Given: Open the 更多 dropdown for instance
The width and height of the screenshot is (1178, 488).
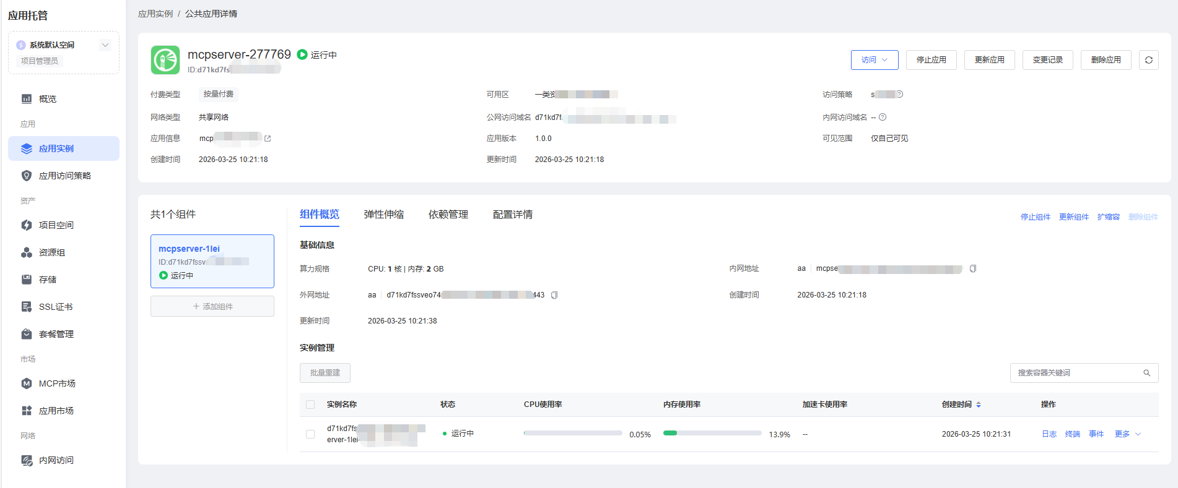Looking at the screenshot, I should coord(1127,434).
